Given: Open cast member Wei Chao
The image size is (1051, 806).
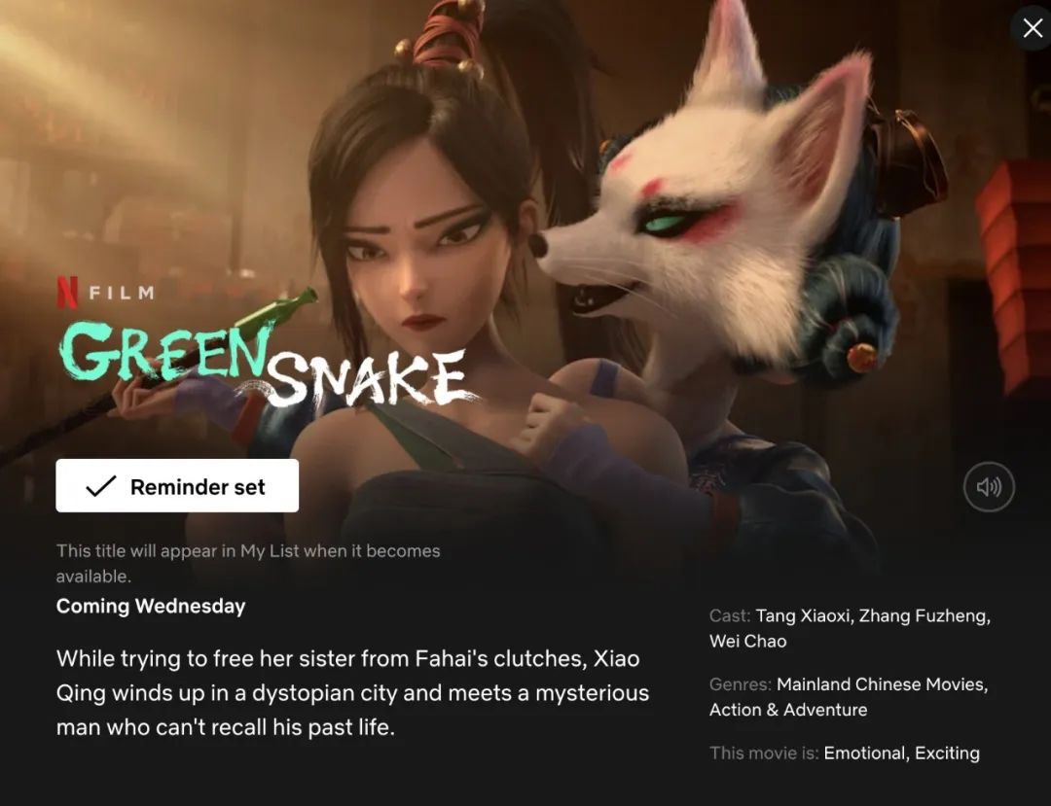Looking at the screenshot, I should click(x=748, y=642).
